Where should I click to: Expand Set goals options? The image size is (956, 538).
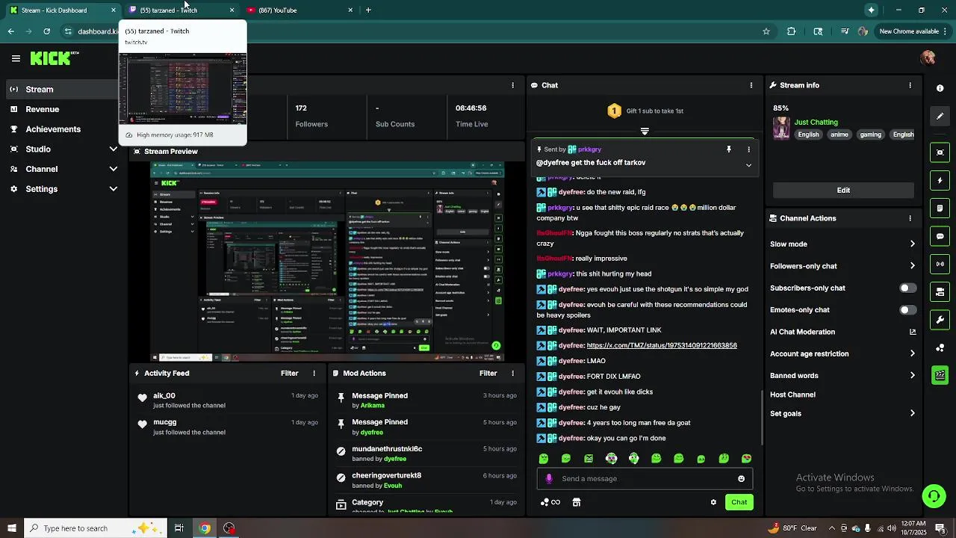(x=912, y=413)
